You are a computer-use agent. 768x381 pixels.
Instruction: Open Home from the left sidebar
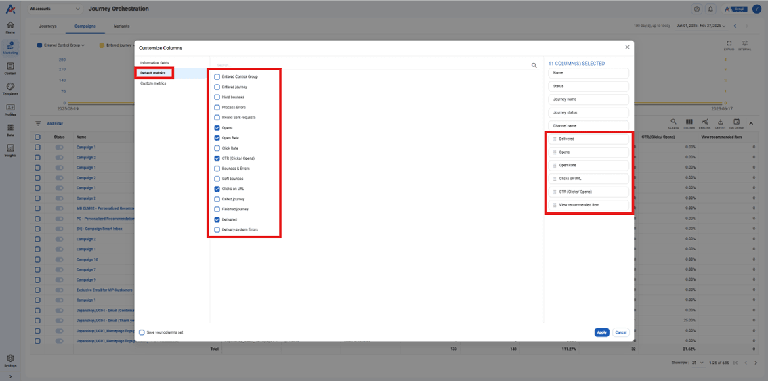coord(10,28)
